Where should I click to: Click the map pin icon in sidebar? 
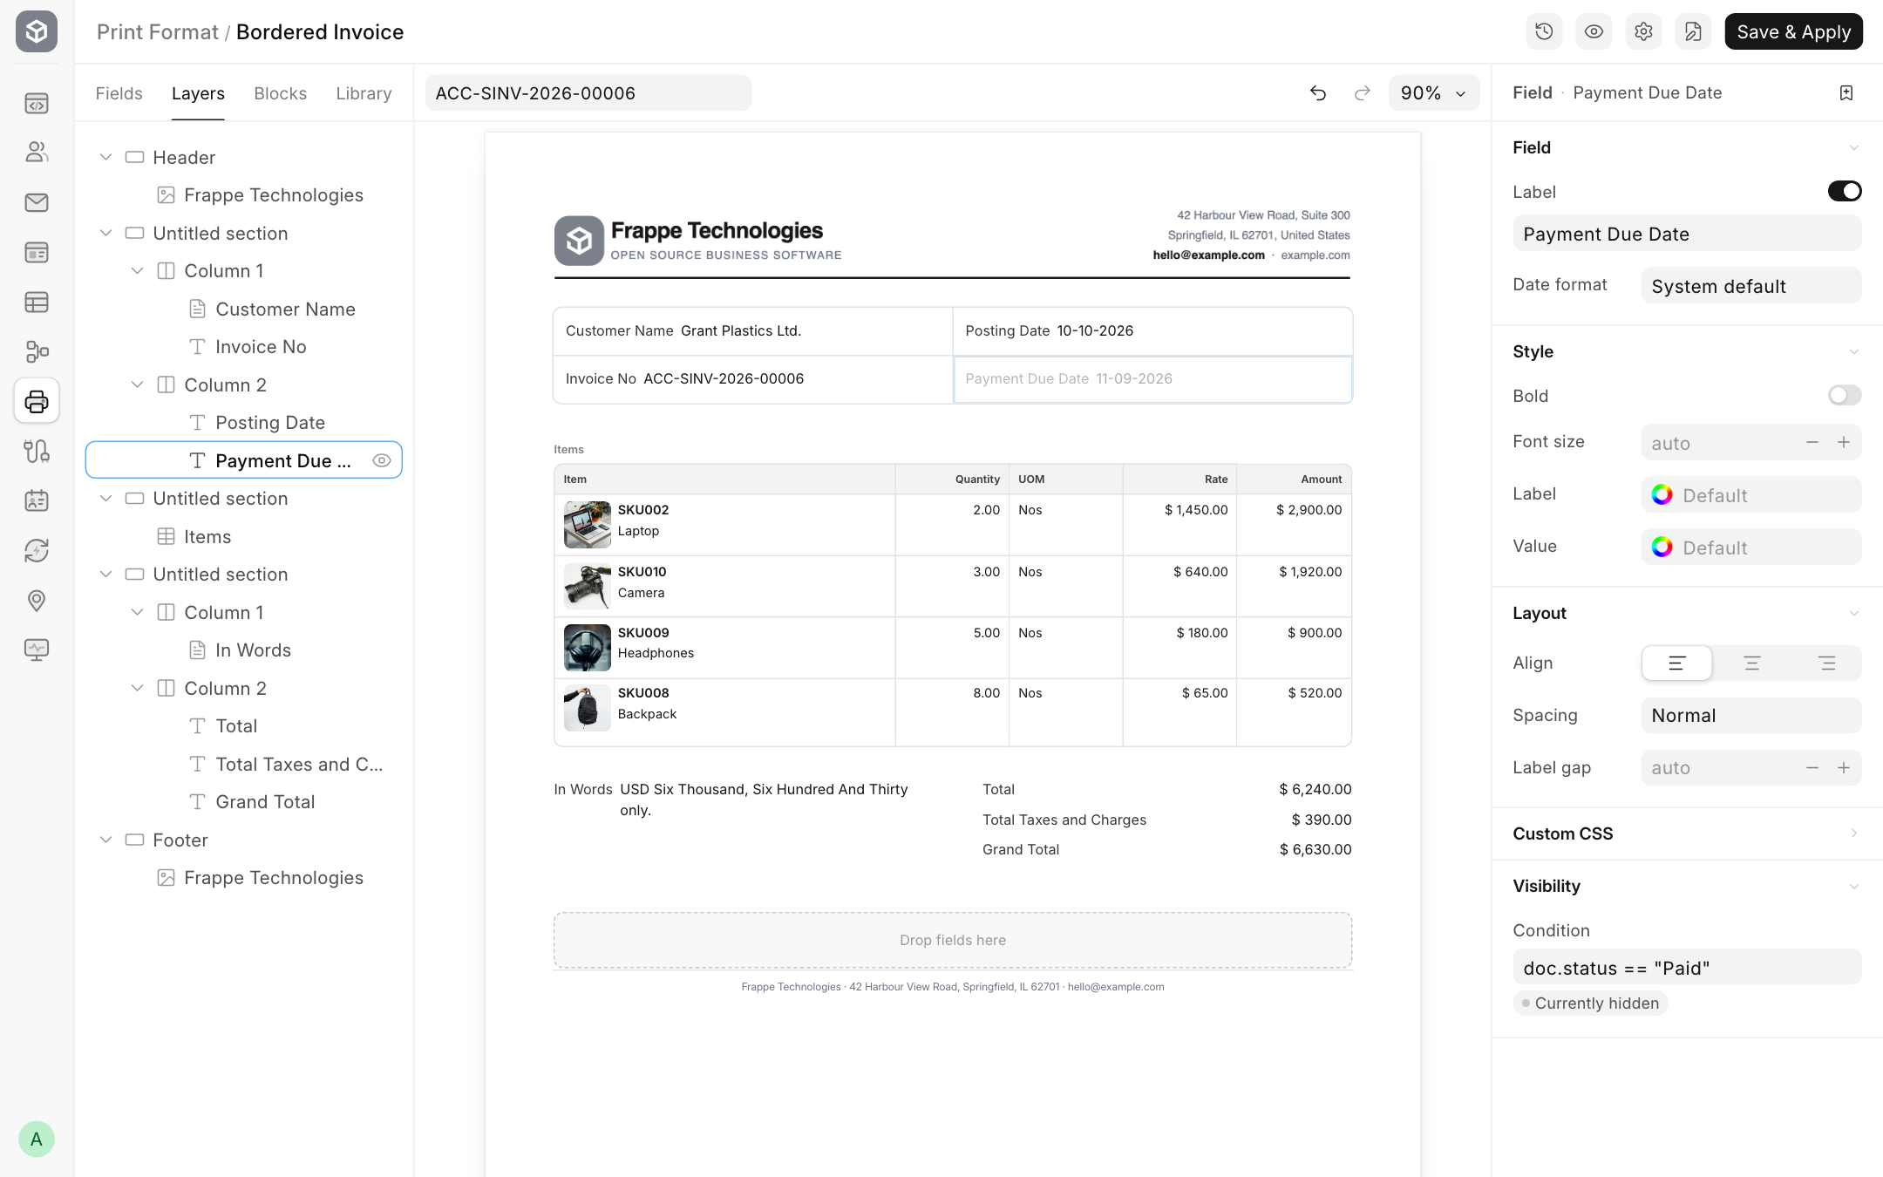point(37,600)
